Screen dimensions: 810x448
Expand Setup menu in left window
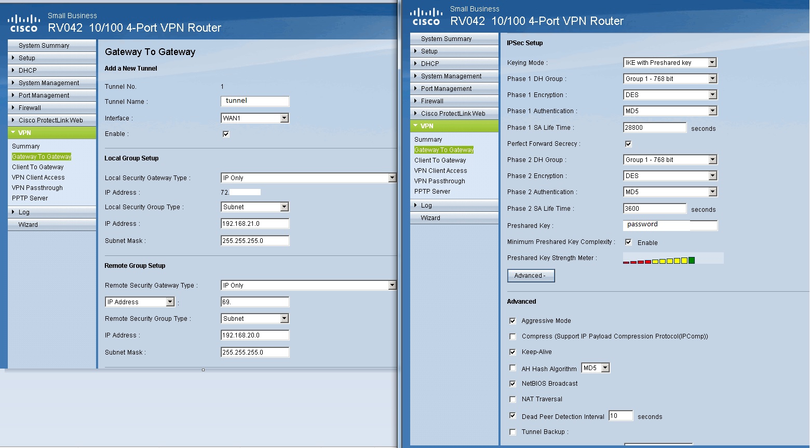[52, 58]
